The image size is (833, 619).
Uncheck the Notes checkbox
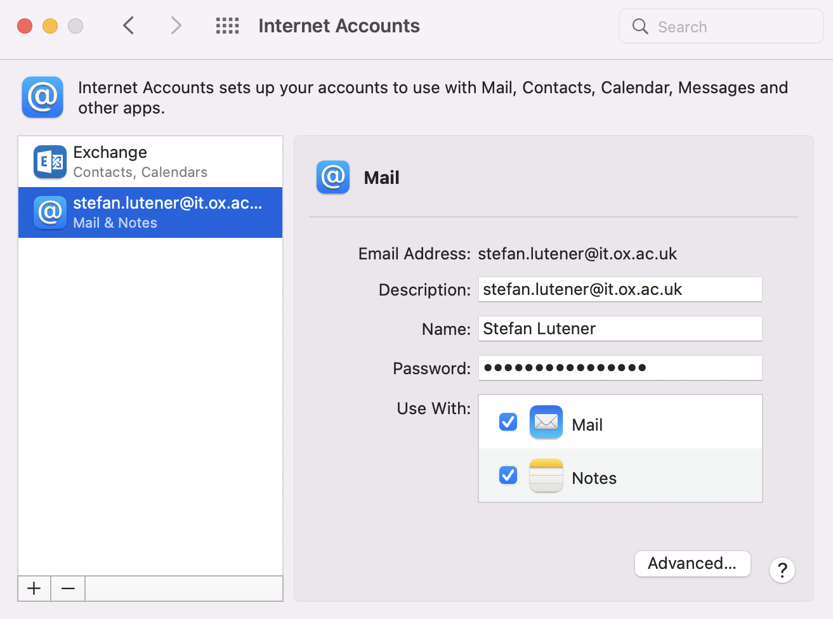point(508,476)
